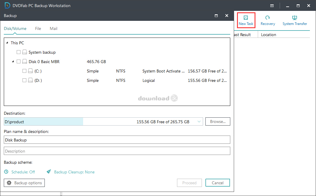Collapse the This PC tree node

pos(7,43)
